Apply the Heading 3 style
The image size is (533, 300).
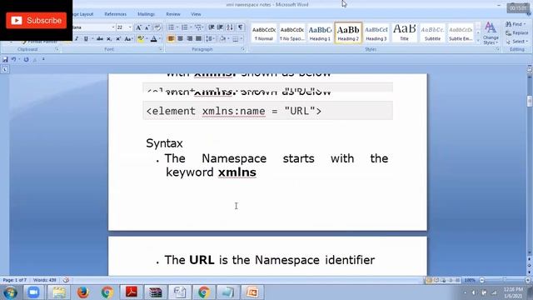pos(376,33)
